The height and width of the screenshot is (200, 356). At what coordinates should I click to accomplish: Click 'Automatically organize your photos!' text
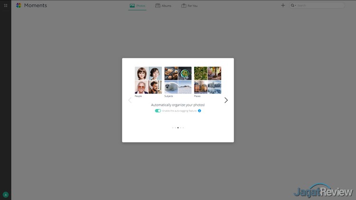point(178,105)
